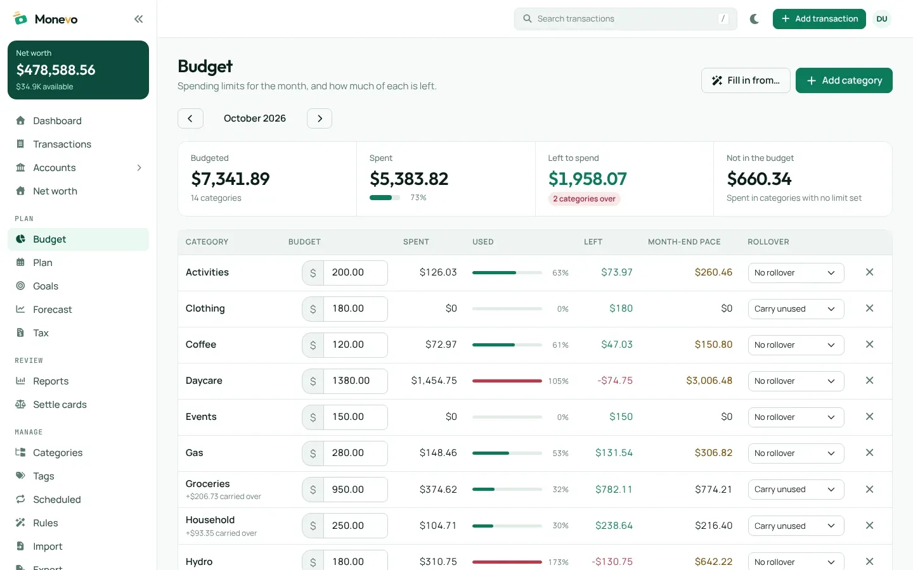Click Add transaction button

pyautogui.click(x=819, y=19)
